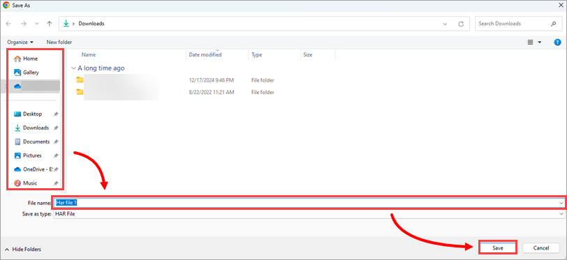
Task: Click the Back navigation arrow
Action: (8, 24)
